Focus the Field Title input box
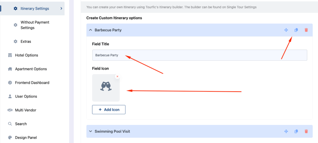Screen dimensions: 318x143 click(200, 55)
